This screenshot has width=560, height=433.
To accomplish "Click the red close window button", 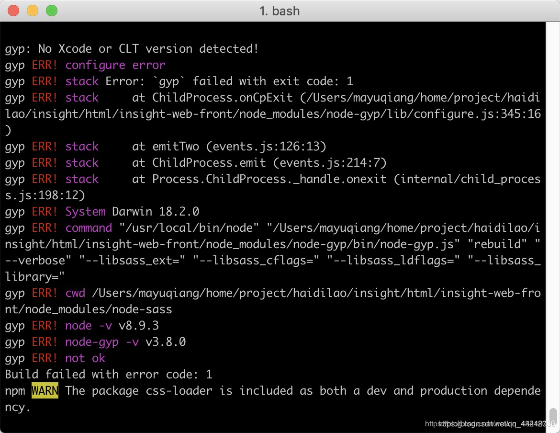I will tap(13, 10).
